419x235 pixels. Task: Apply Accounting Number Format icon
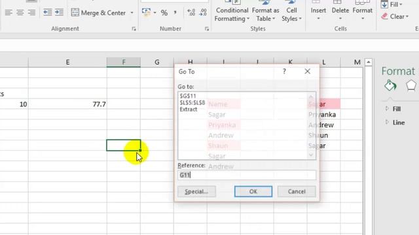pyautogui.click(x=146, y=12)
